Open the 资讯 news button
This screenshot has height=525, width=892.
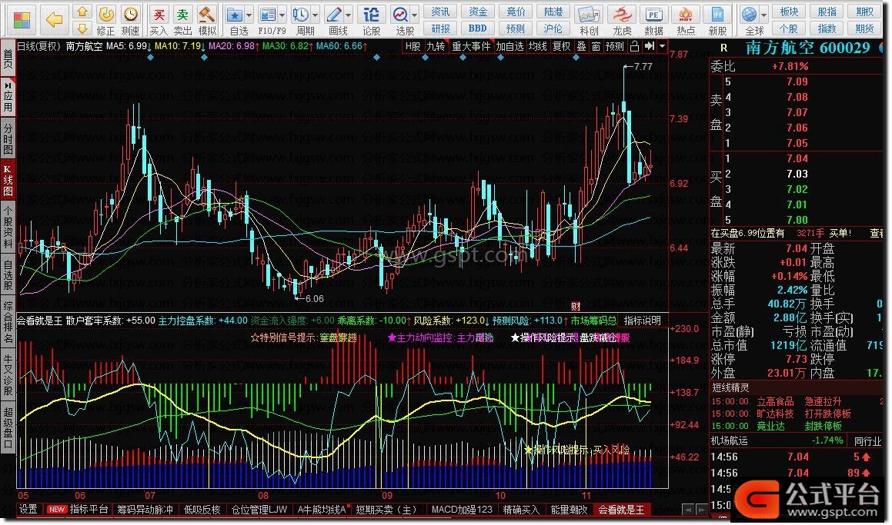pos(441,12)
